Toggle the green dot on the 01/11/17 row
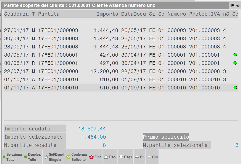 coord(235,88)
